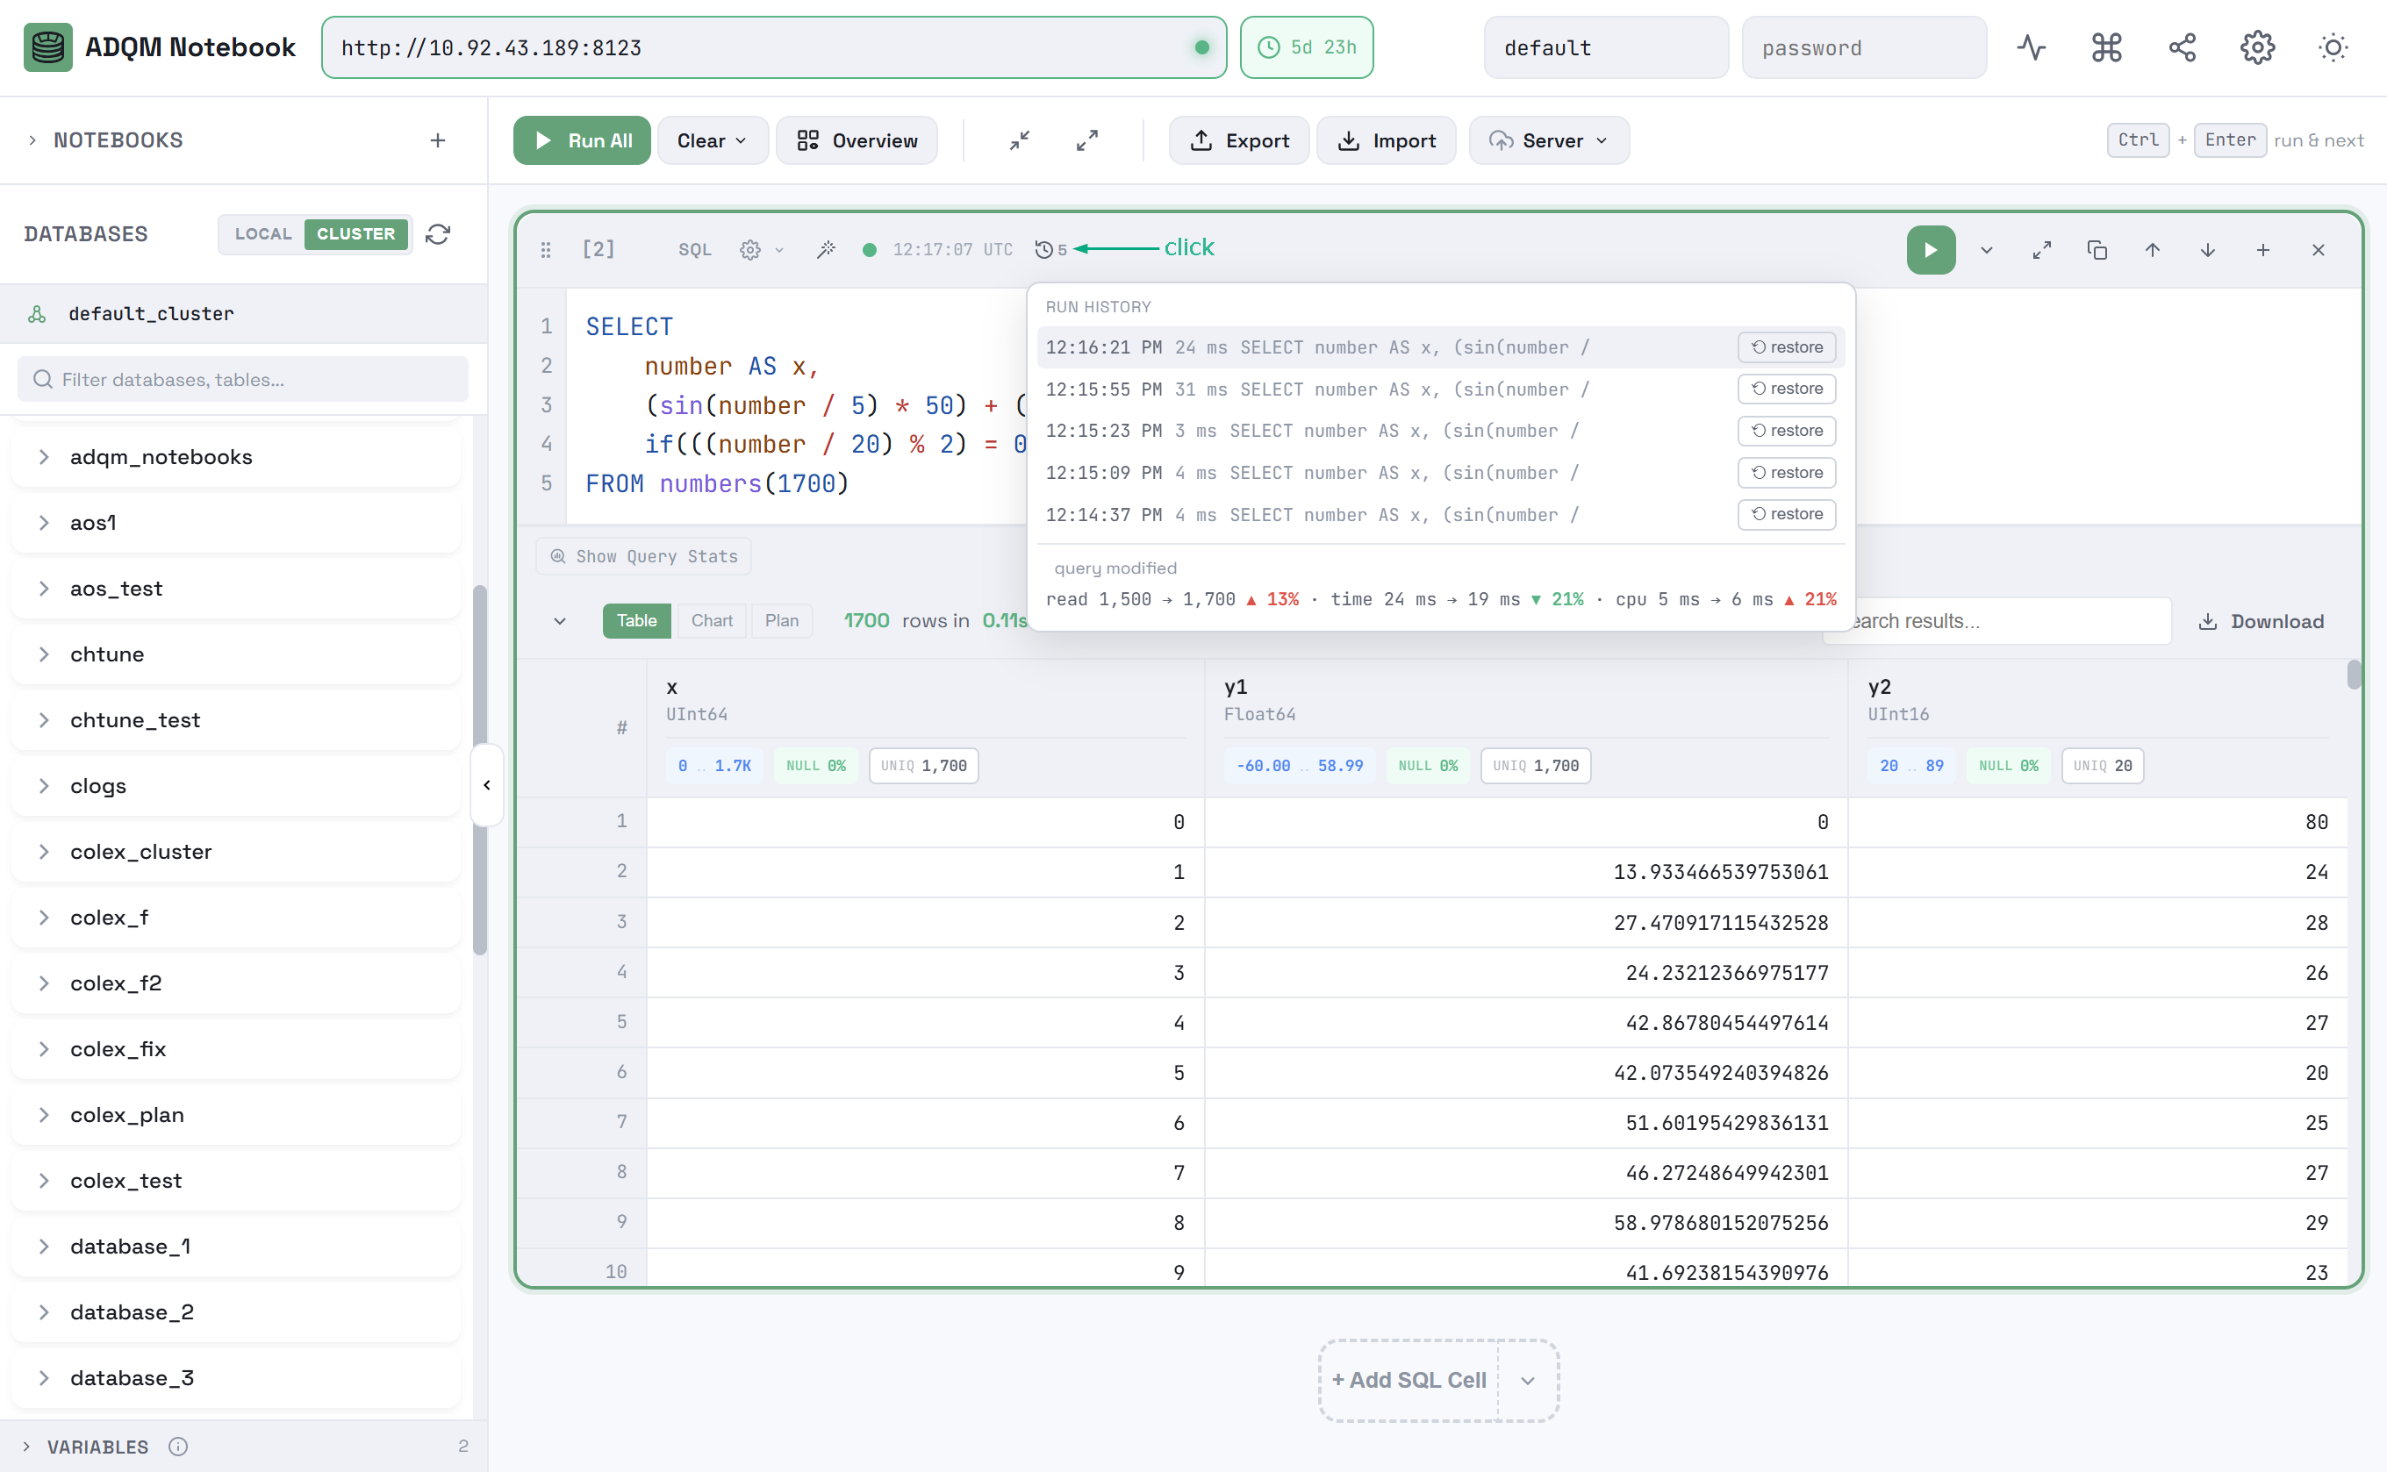
Task: Click the share icon in the header
Action: click(x=2182, y=47)
